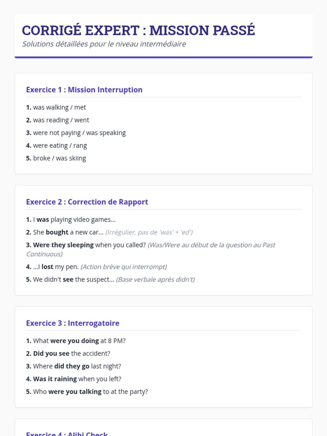Click 'I was playing video games...' sentence
This screenshot has width=327, height=436.
(x=74, y=220)
